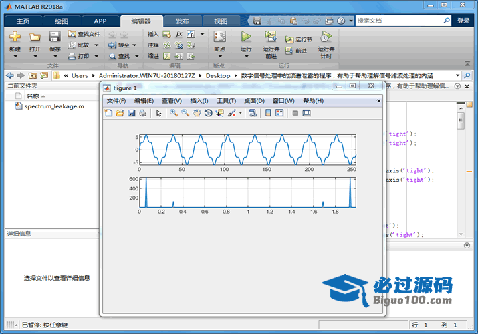Image resolution: width=478 pixels, height=334 pixels.
Task: Toggle the Pan hand tool
Action: tap(197, 113)
